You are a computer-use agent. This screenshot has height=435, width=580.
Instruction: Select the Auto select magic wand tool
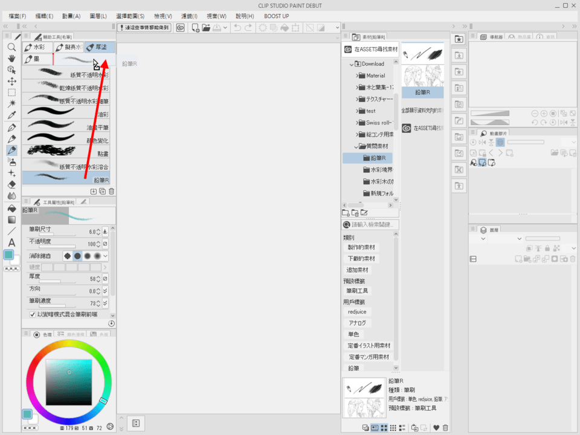[x=11, y=104]
